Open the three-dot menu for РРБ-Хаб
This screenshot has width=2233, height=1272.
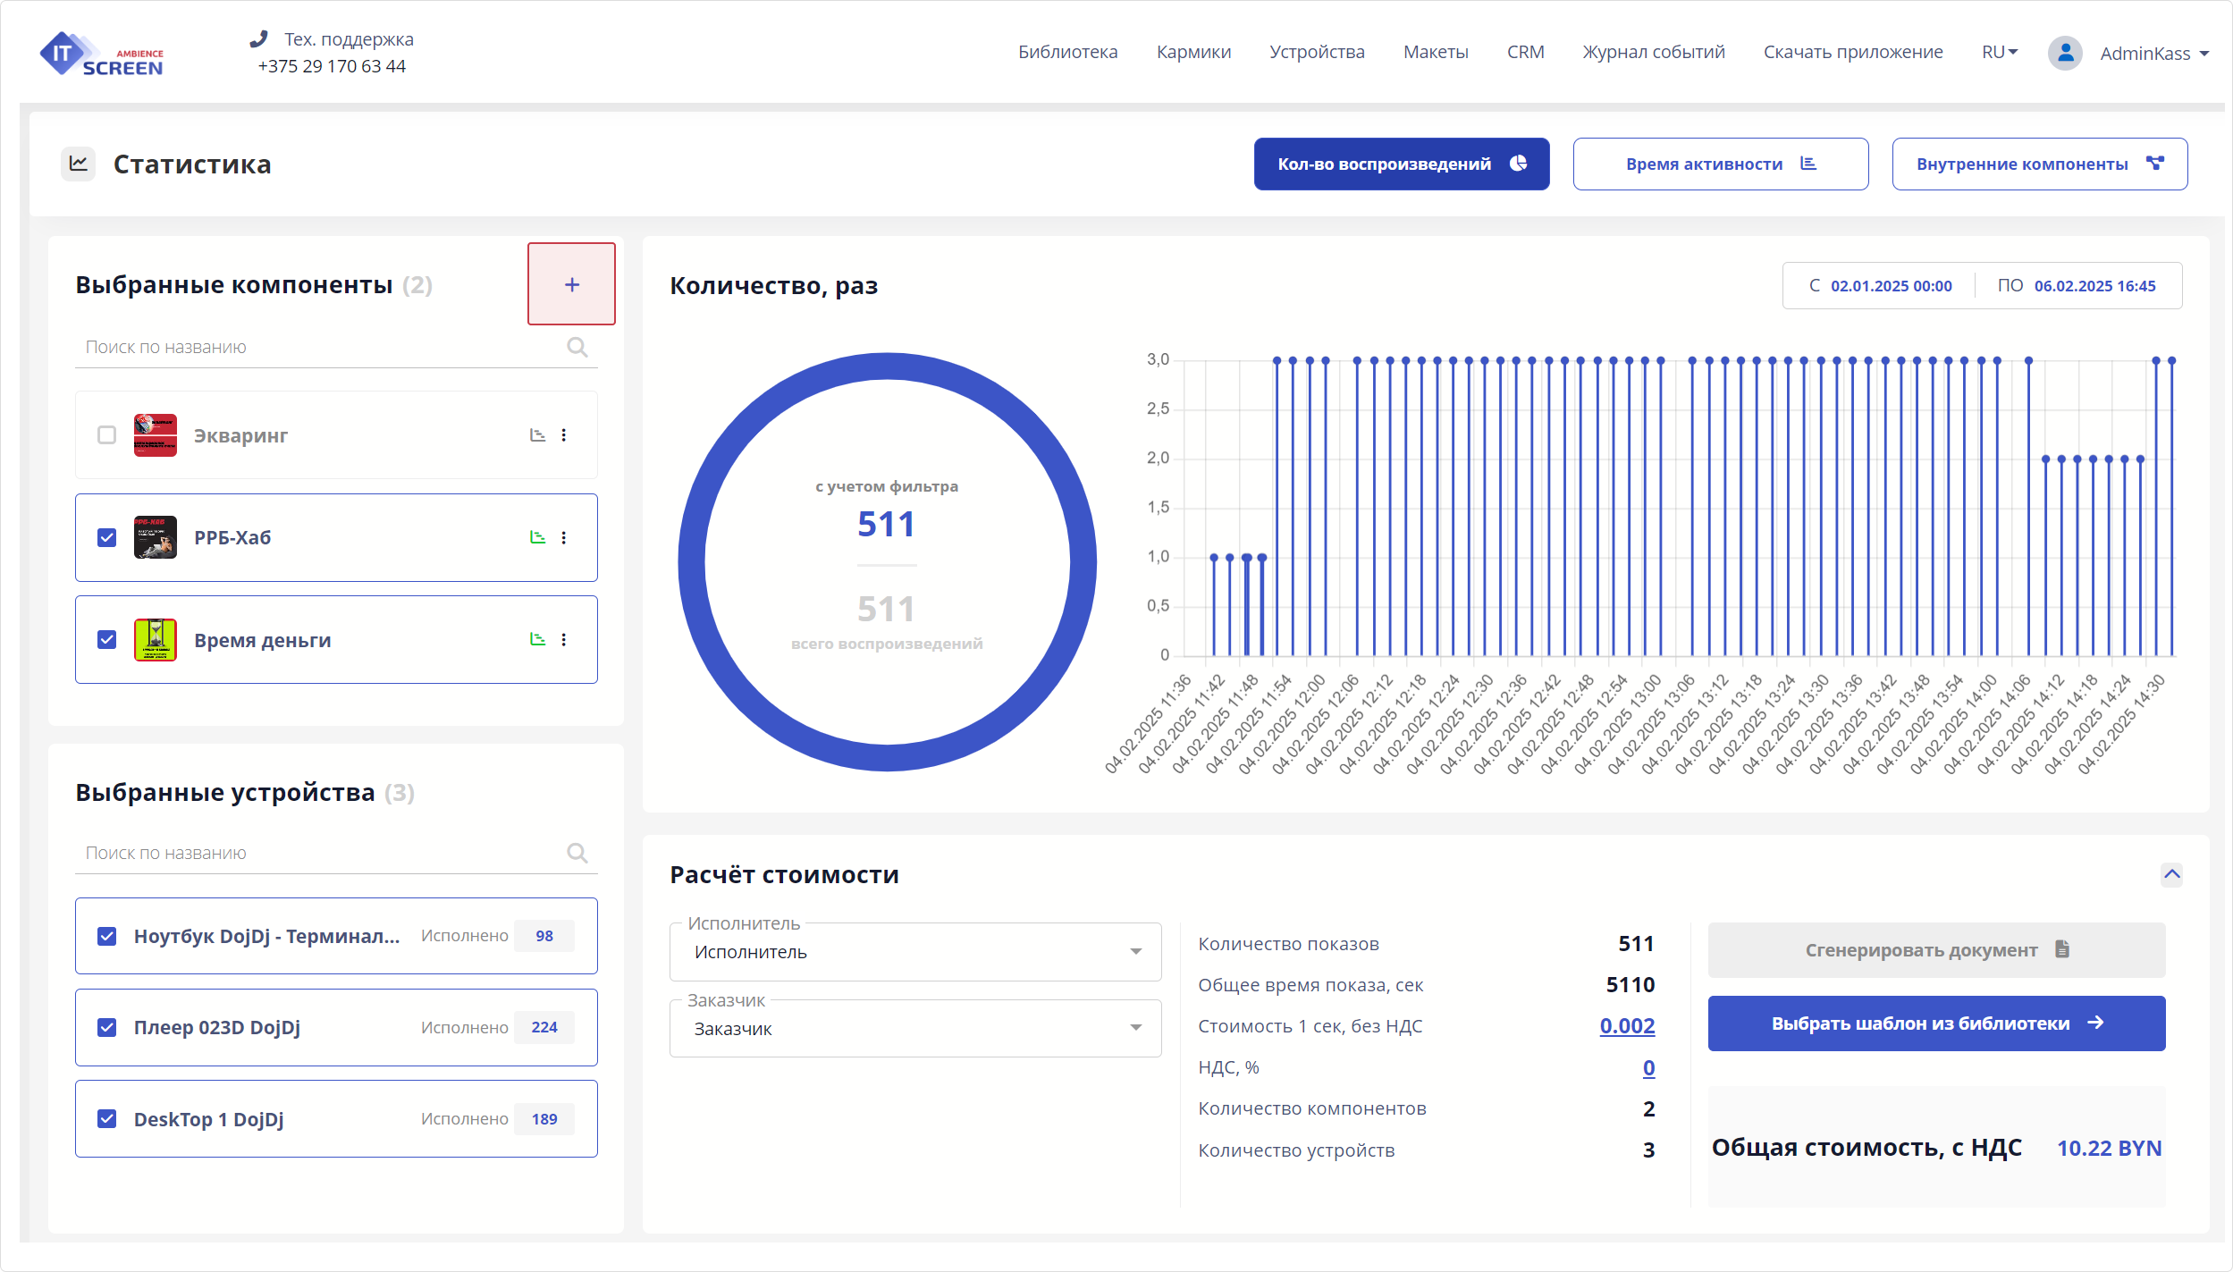tap(564, 538)
